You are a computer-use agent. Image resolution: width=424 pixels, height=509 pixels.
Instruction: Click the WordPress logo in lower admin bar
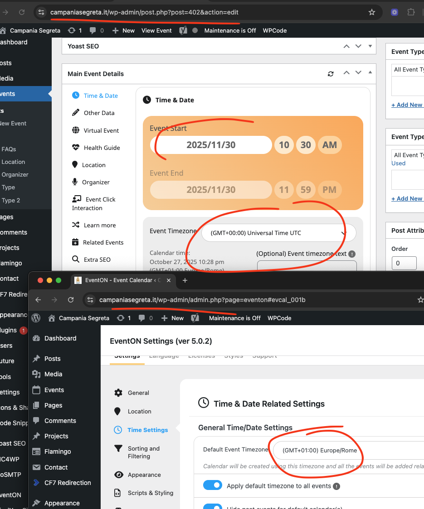pyautogui.click(x=36, y=318)
